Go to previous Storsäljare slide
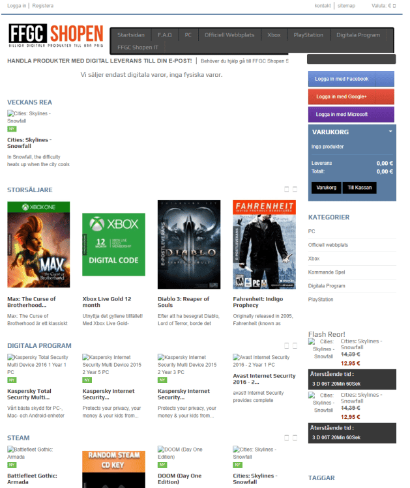410x488 pixels. [x=286, y=189]
